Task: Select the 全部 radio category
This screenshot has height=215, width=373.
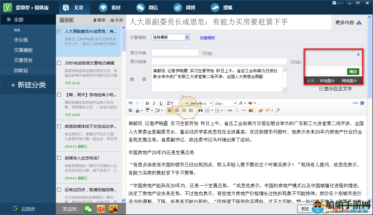Action: [x=9, y=19]
